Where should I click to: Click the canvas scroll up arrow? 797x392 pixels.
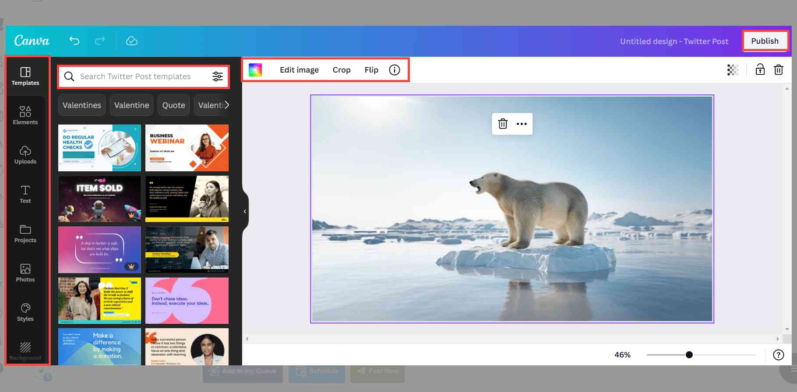click(x=787, y=88)
